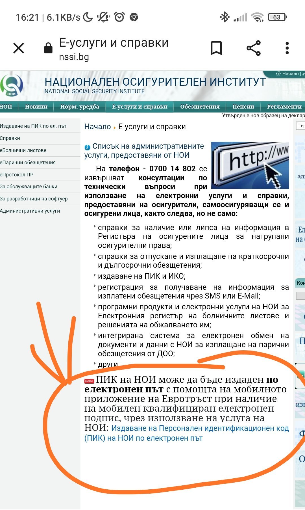Click the Начало home icon link
305x510 pixels.
[x=287, y=74]
